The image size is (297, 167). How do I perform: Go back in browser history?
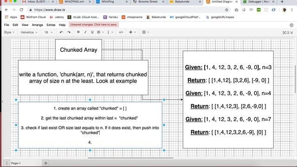click(6, 10)
